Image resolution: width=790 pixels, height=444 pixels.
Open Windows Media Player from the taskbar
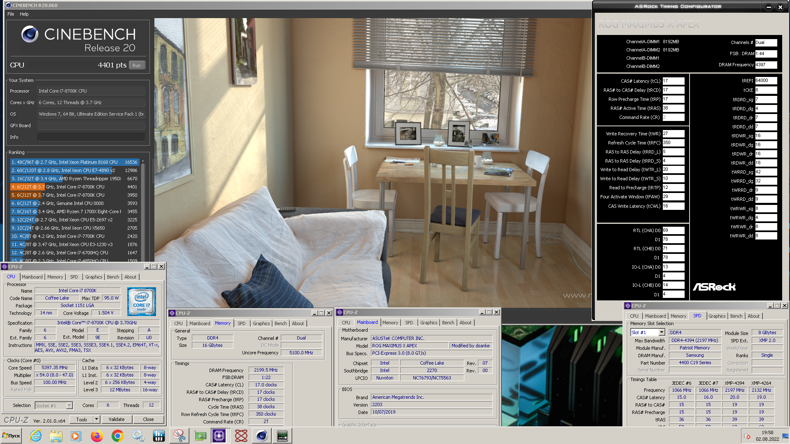76,436
